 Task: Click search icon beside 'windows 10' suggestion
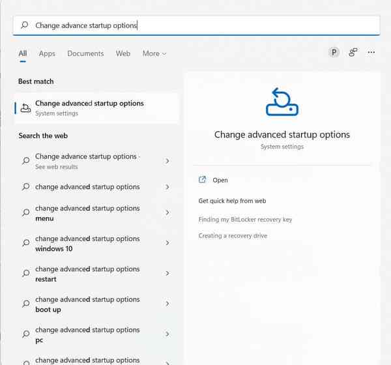coord(25,243)
